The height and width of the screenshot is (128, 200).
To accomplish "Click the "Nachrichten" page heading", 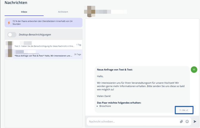I will tap(16, 3).
